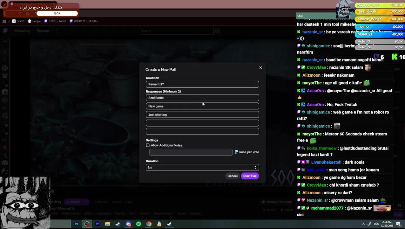Open Discord from the taskbar
The image size is (405, 229).
coord(128,224)
